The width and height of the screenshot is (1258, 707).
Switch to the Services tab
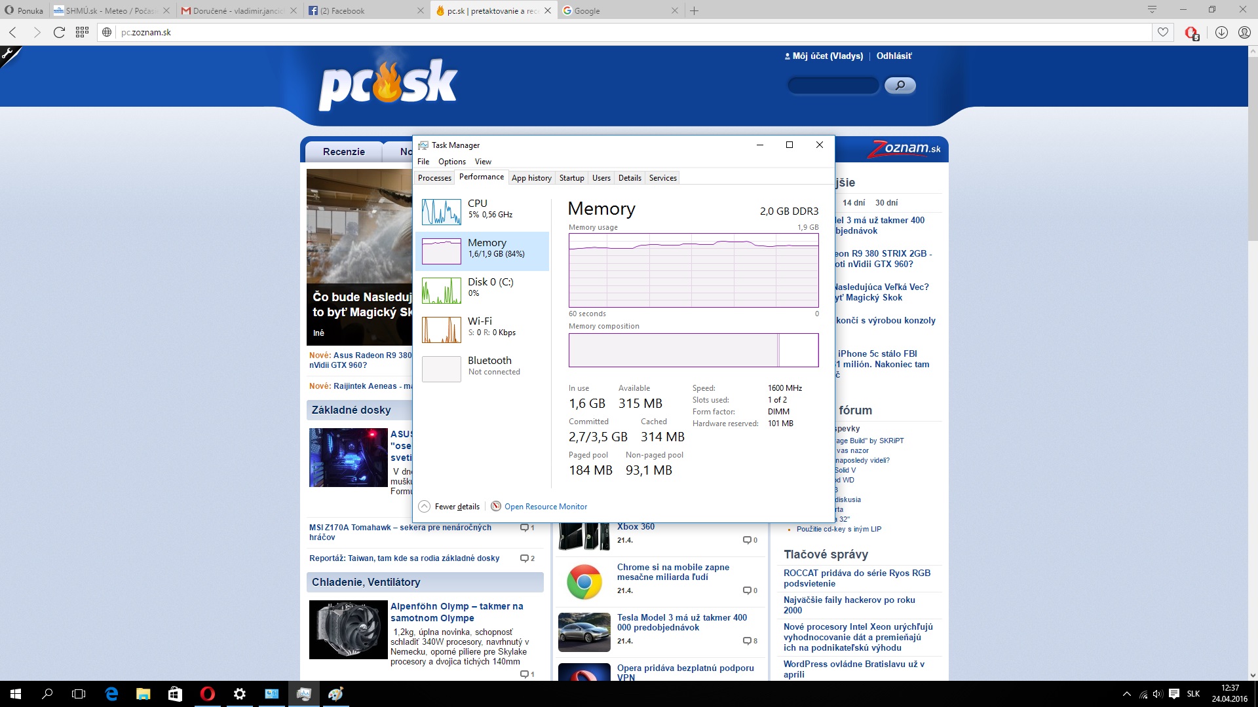(662, 178)
